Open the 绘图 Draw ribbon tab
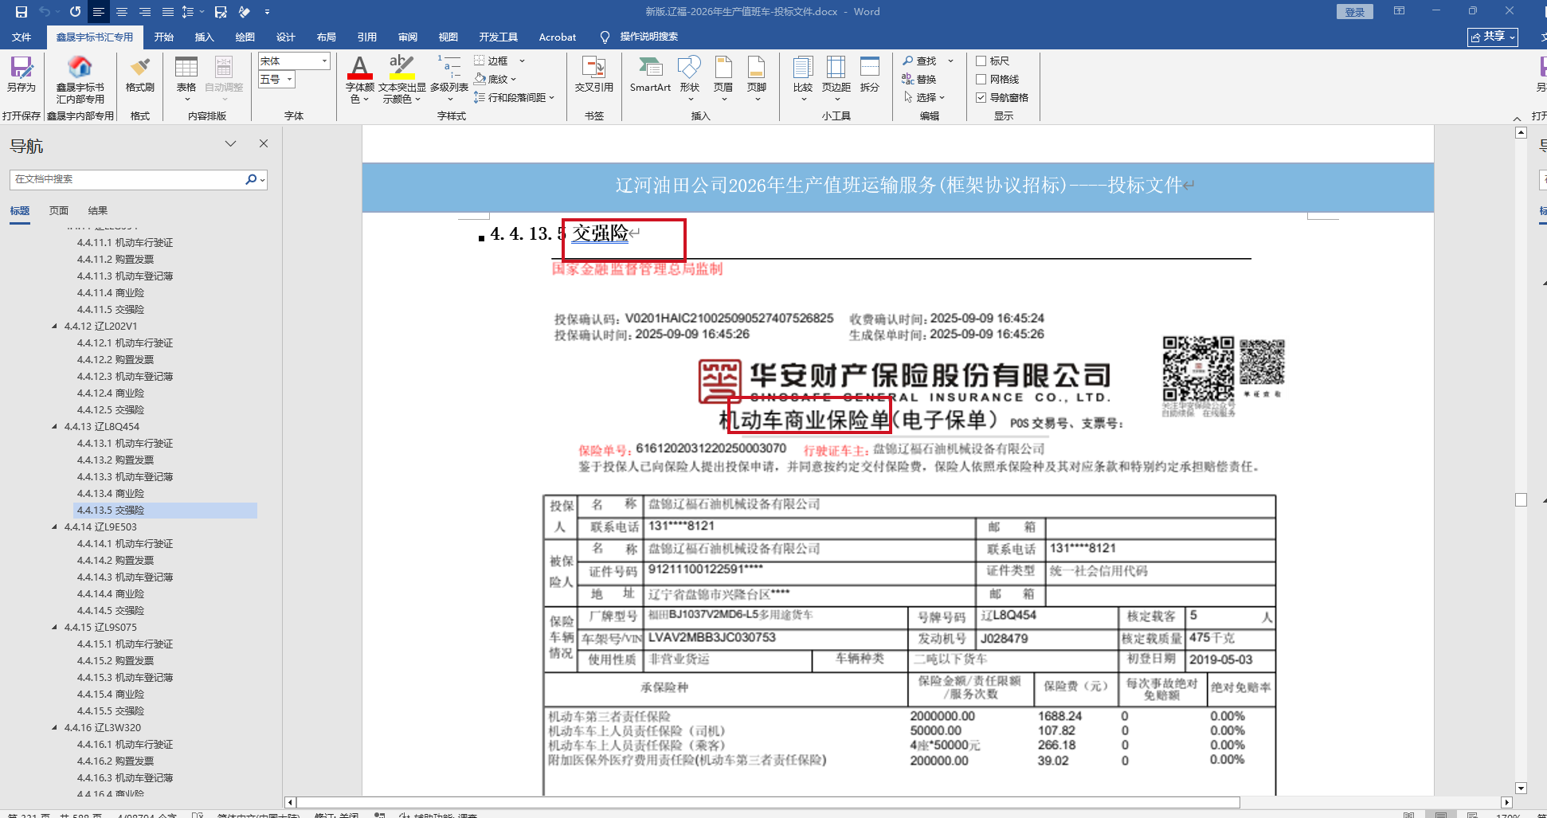The width and height of the screenshot is (1547, 818). (245, 37)
